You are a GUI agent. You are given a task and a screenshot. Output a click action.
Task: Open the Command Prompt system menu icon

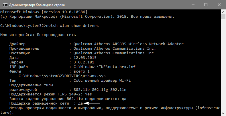click(x=5, y=5)
